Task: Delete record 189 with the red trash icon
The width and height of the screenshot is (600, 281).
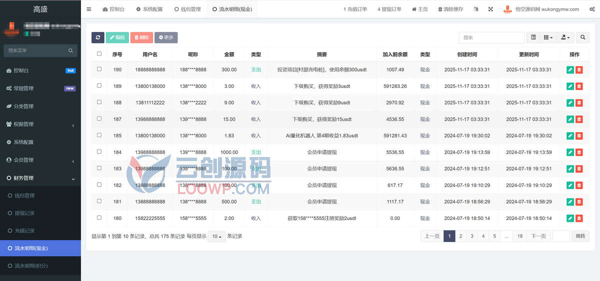Action: click(579, 86)
